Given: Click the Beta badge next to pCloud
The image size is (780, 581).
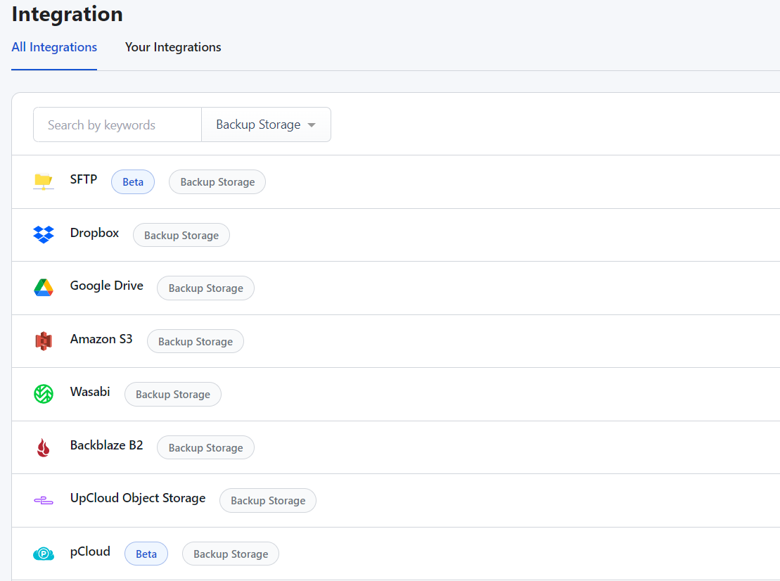Looking at the screenshot, I should point(146,554).
